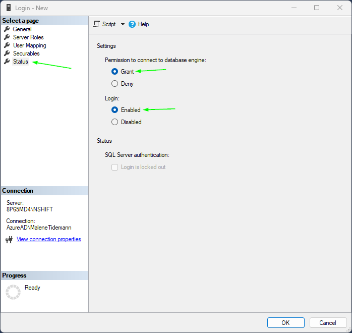Select the Grant radio button
Image resolution: width=352 pixels, height=333 pixels.
[115, 72]
